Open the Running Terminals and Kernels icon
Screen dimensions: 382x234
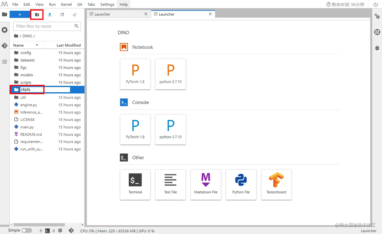point(5,30)
